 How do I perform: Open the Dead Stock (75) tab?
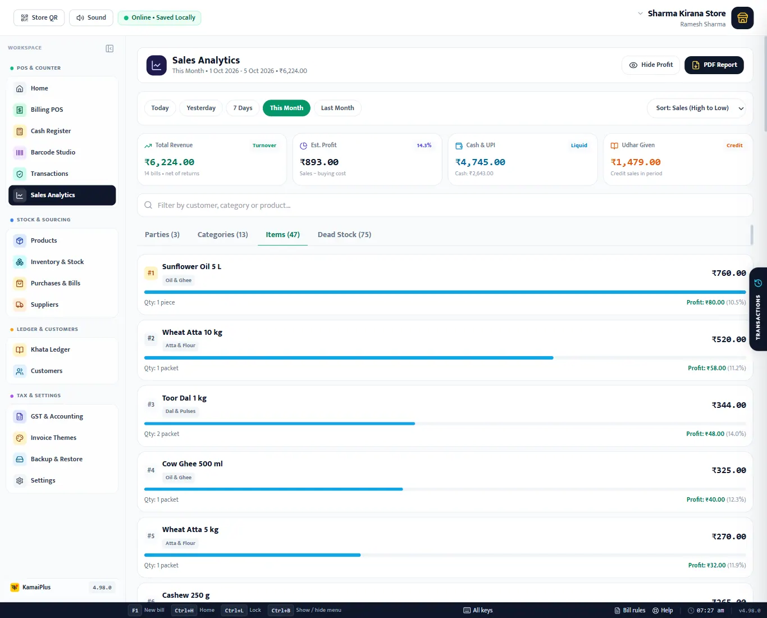click(x=344, y=235)
